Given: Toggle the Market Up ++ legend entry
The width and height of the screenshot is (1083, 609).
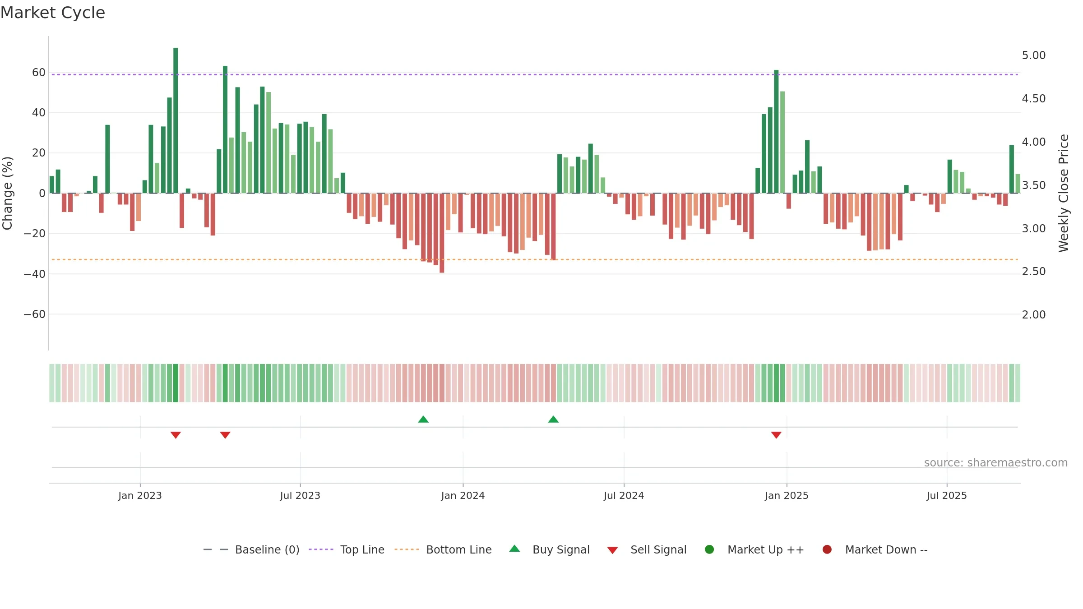Looking at the screenshot, I should point(754,549).
